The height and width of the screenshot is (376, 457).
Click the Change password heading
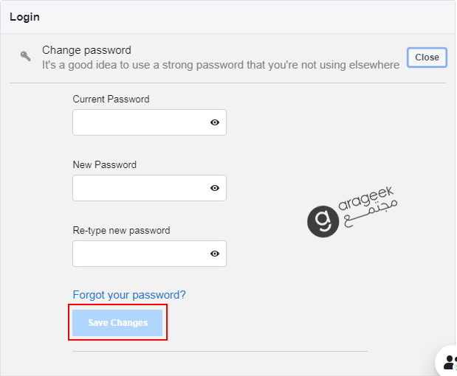pyautogui.click(x=86, y=50)
